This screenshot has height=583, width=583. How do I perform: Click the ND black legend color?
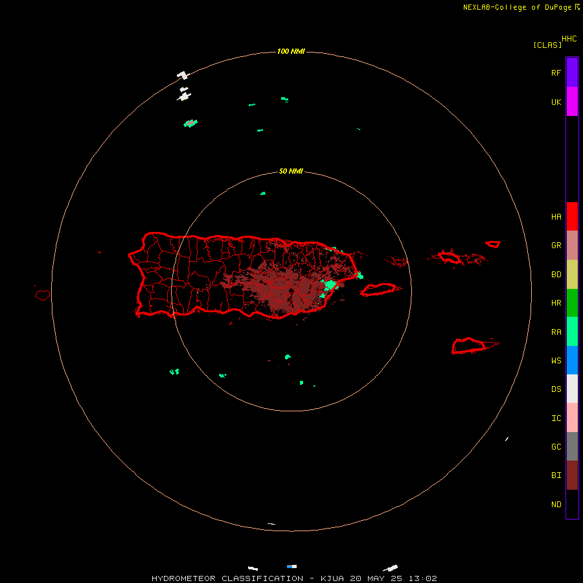point(572,504)
